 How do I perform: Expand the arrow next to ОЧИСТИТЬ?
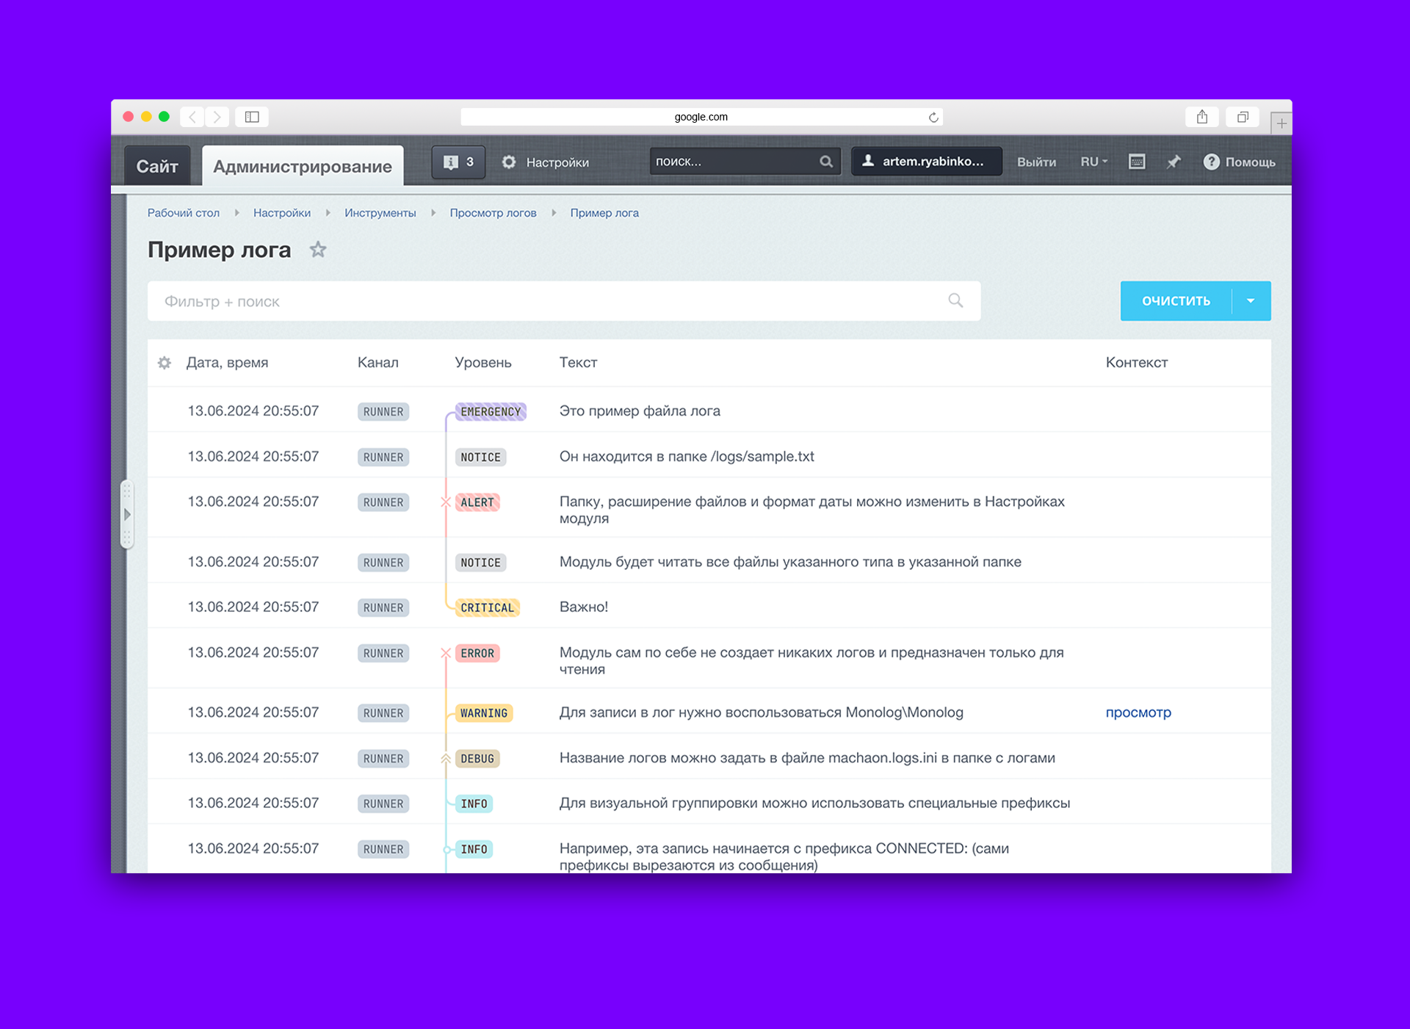(1251, 300)
